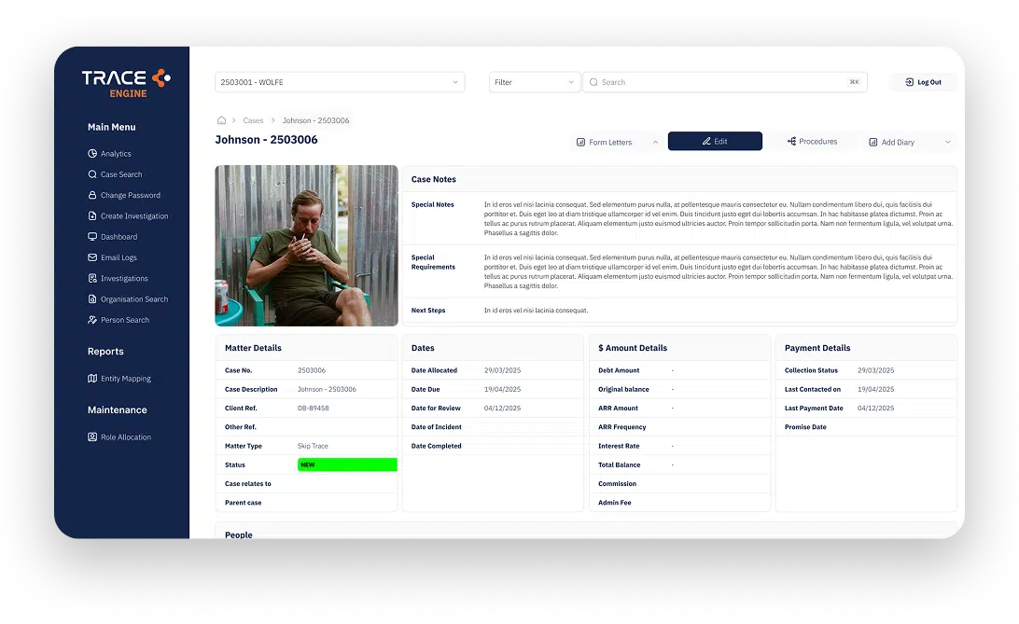
Task: Open Change Password menu item
Action: [x=131, y=196]
